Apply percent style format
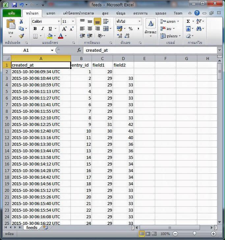The height and width of the screenshot is (240, 225). pos(130,29)
